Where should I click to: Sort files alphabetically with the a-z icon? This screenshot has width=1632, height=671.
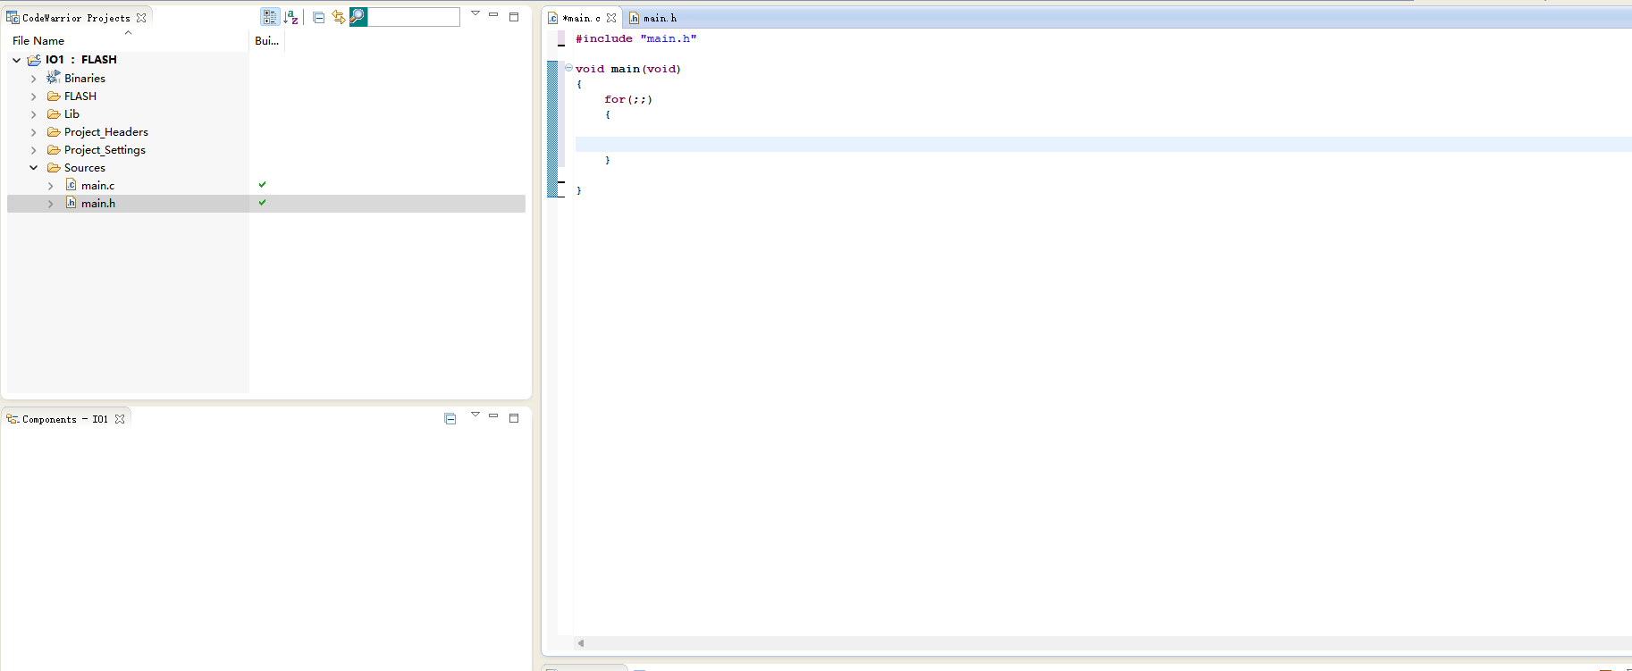291,17
